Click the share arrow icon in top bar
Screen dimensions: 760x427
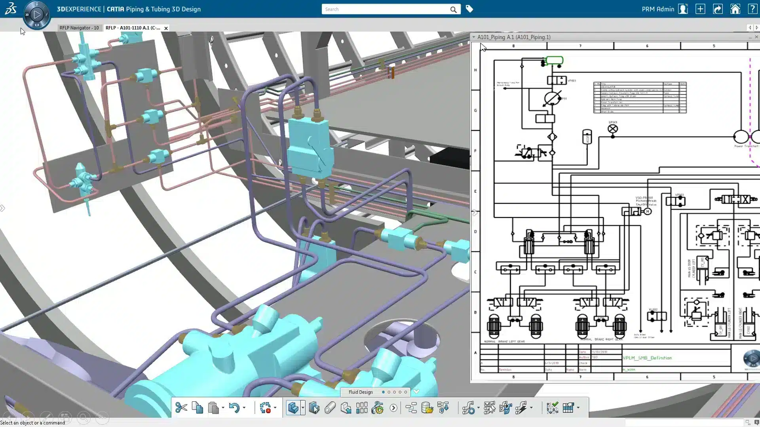tap(718, 9)
